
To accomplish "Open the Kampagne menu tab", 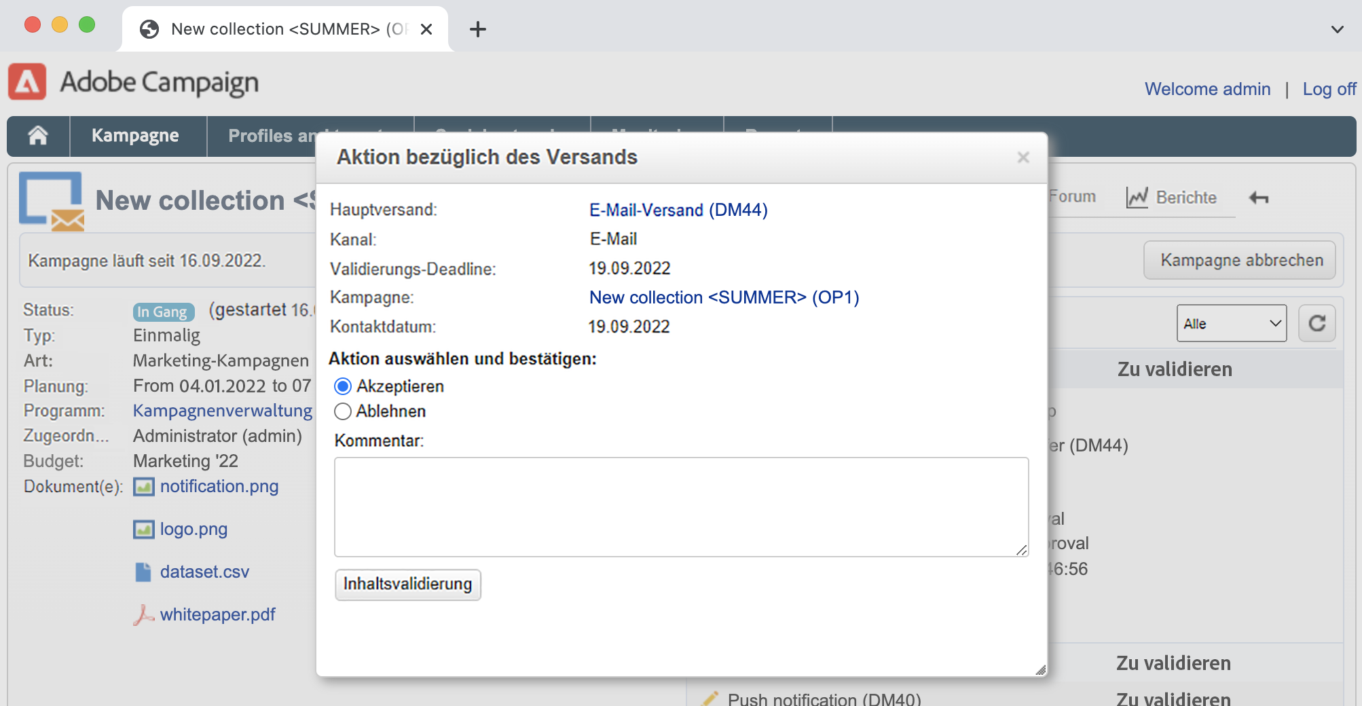I will point(135,136).
